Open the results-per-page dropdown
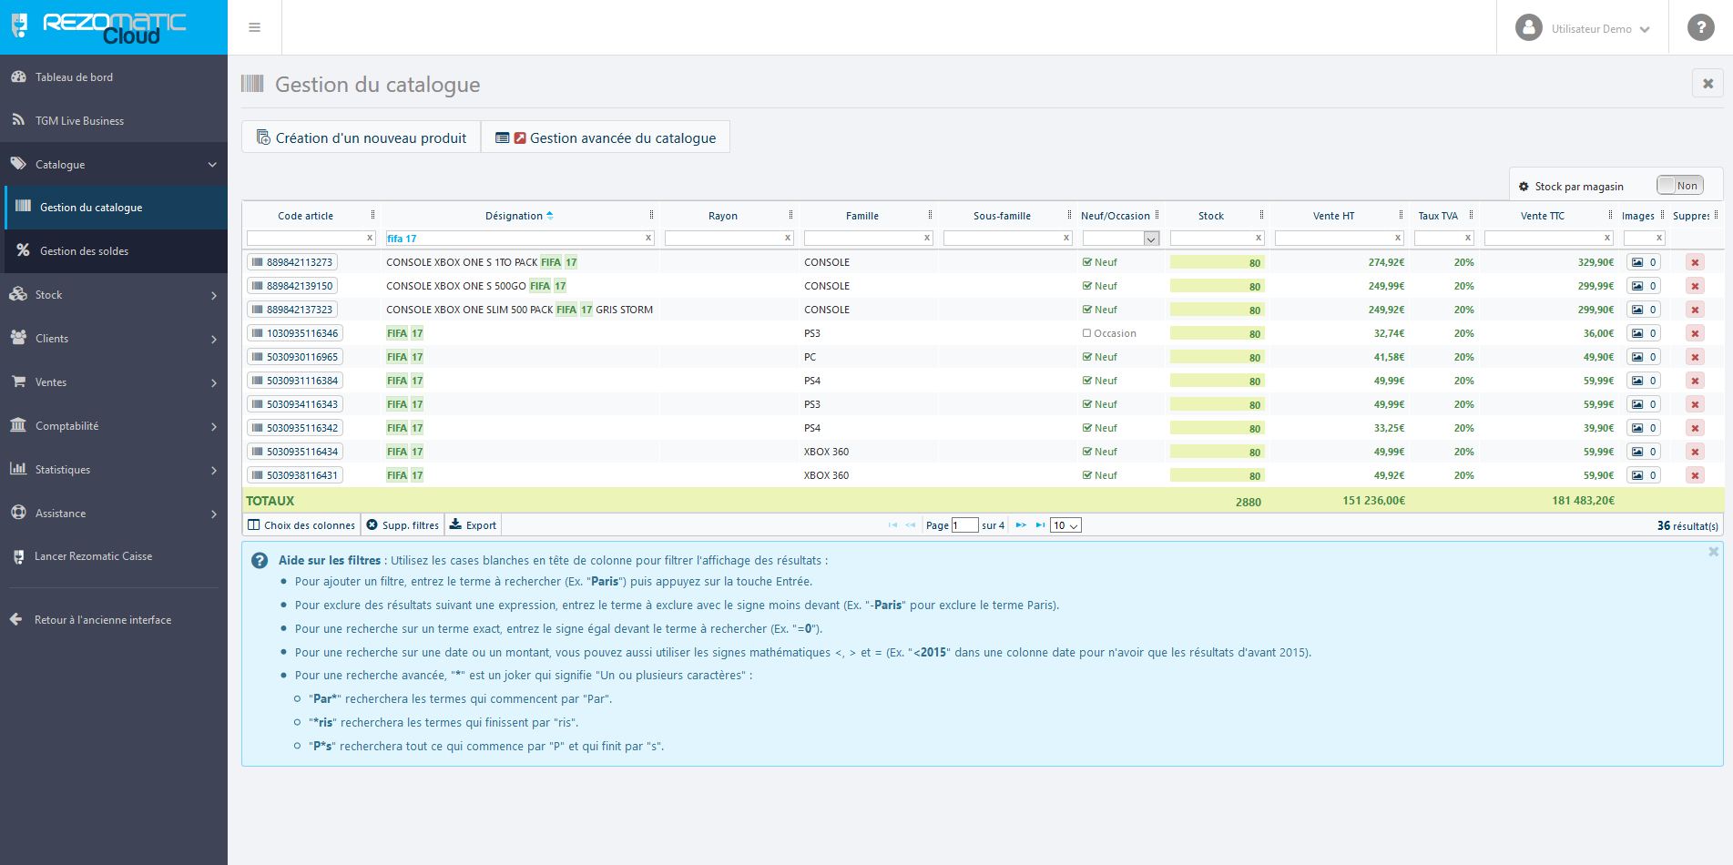1733x865 pixels. pos(1065,525)
